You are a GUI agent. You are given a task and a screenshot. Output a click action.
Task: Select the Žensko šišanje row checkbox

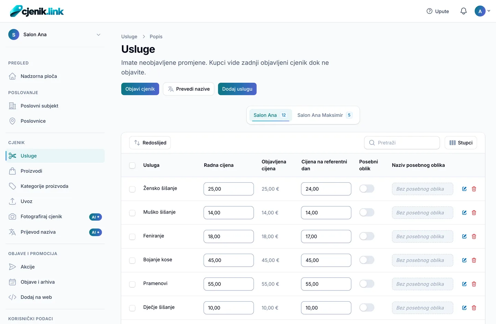132,189
